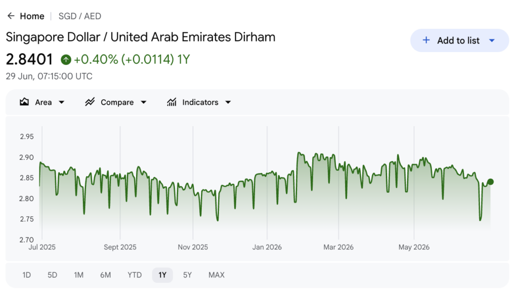Viewport: 518px width, 290px height.
Task: Select the 1Y time range tab
Action: point(162,275)
